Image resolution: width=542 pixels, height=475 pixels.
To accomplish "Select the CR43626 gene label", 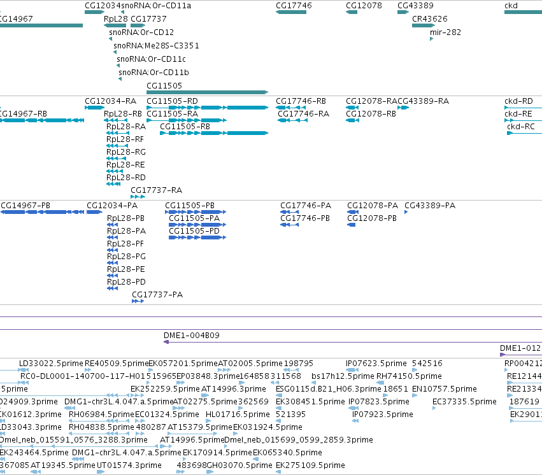I will (430, 18).
